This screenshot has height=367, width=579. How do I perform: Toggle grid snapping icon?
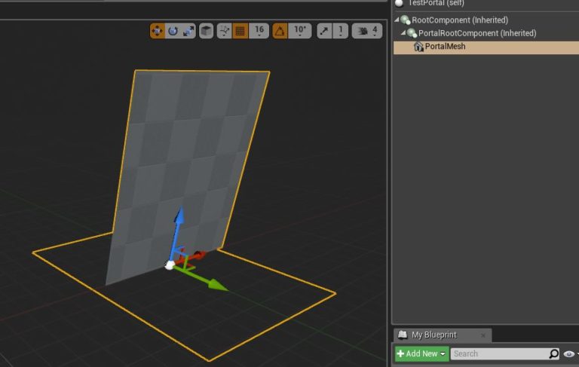(x=240, y=31)
